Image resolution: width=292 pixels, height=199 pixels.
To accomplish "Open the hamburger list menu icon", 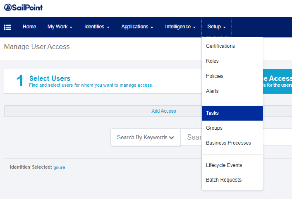I will click(8, 27).
